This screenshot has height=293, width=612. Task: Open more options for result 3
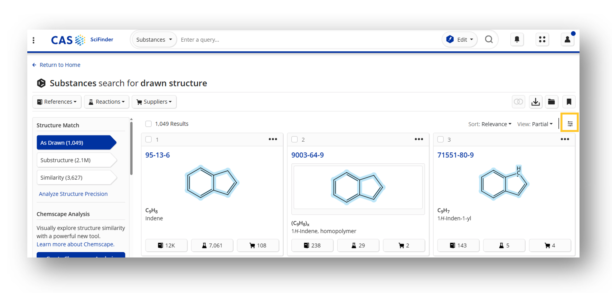565,139
